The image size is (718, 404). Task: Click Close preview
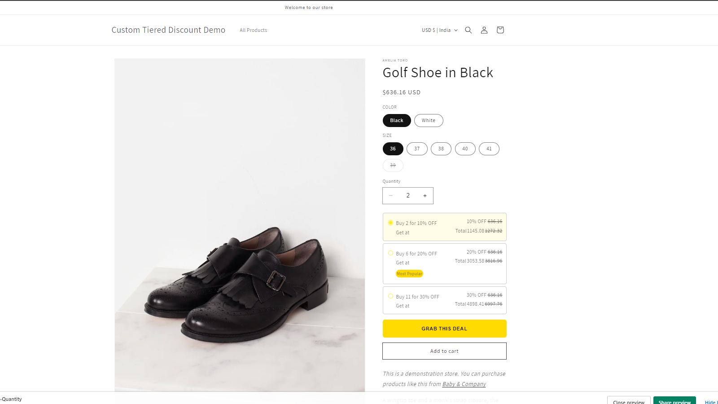628,402
